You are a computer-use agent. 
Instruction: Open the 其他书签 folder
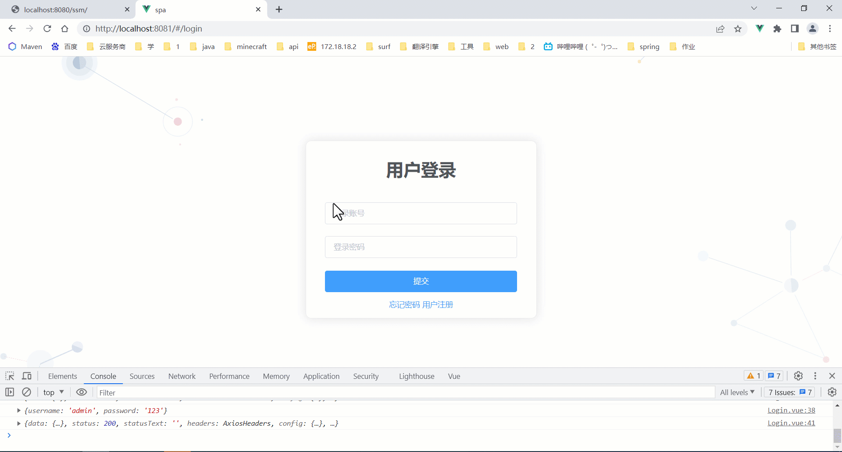(x=817, y=46)
